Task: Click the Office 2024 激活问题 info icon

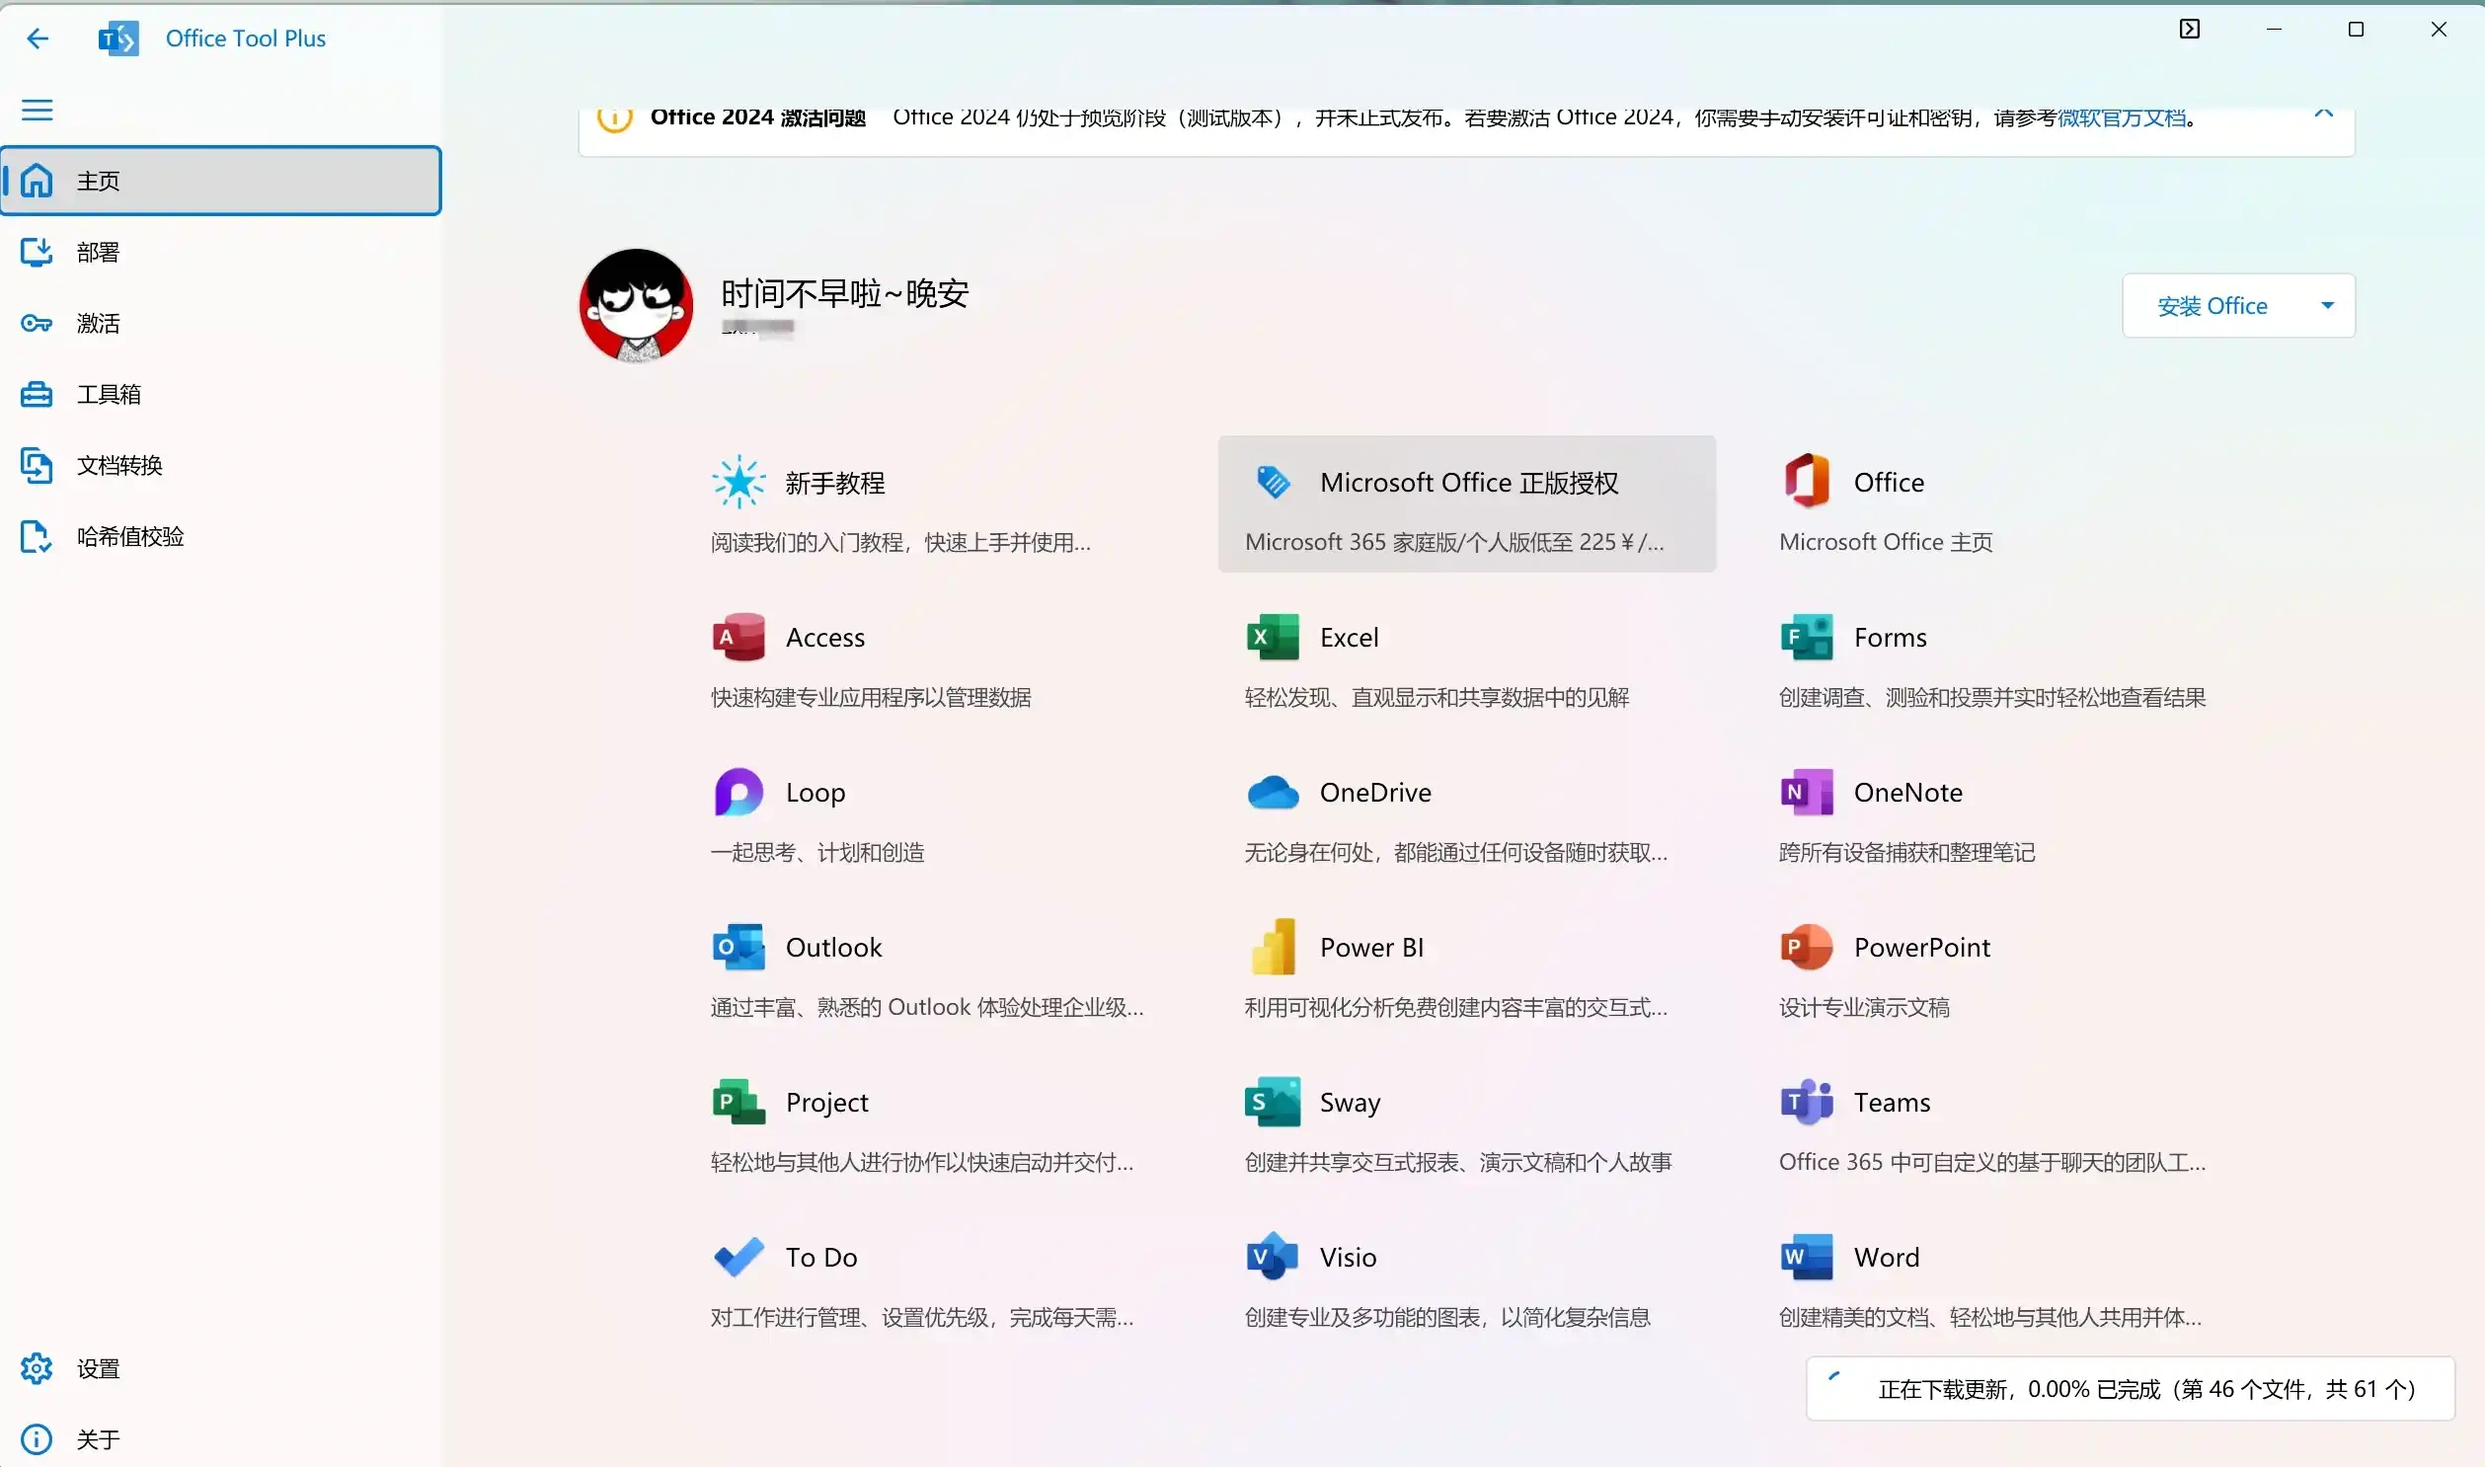Action: (615, 116)
